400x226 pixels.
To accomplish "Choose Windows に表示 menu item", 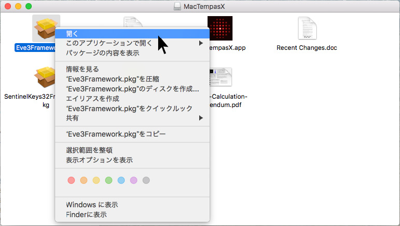I will [x=92, y=204].
